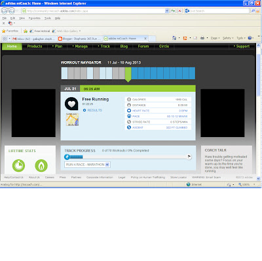Open the View menu
Viewport: 262px width, 261px height.
click(x=22, y=18)
